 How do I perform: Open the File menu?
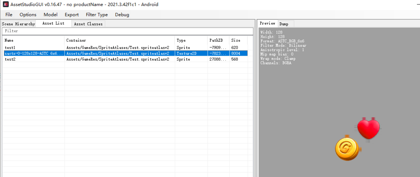tap(9, 15)
